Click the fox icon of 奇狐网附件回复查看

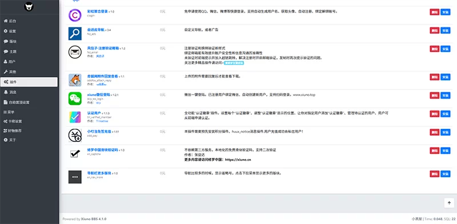(x=75, y=80)
